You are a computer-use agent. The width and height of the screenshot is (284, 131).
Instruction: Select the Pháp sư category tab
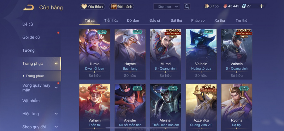point(198,20)
